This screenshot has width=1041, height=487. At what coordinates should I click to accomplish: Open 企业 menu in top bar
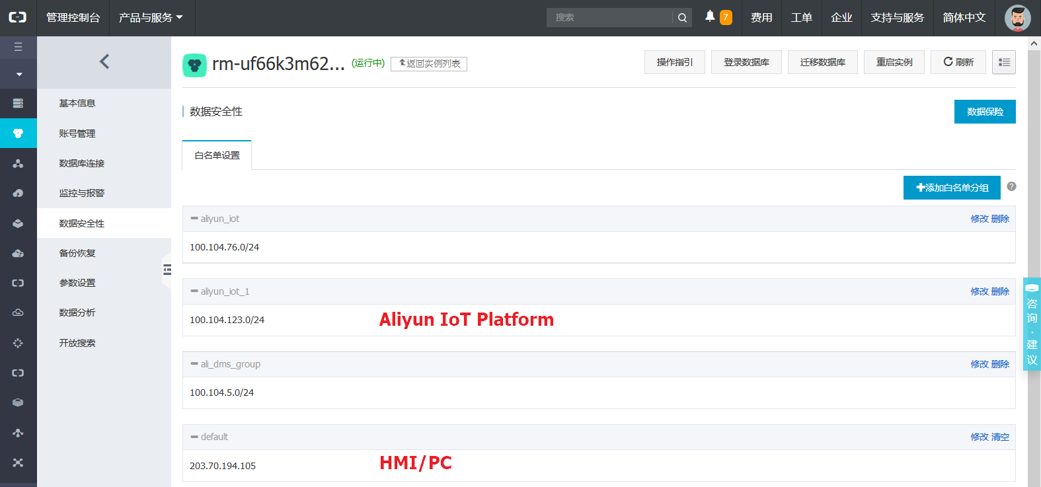pyautogui.click(x=841, y=18)
